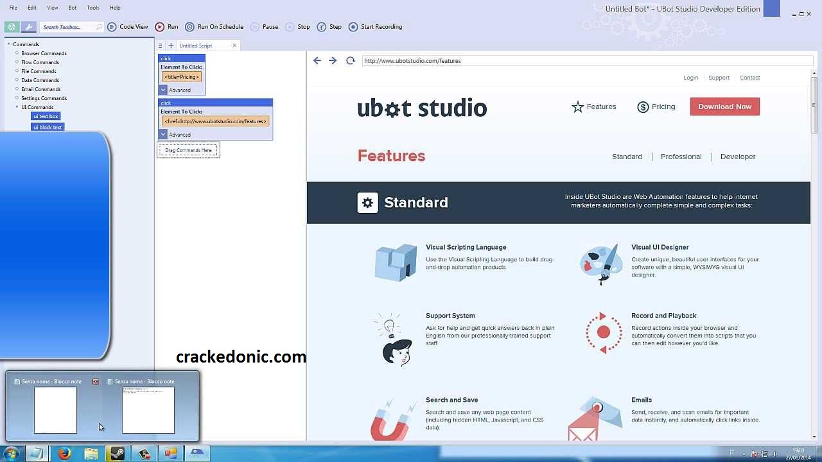Screen dimensions: 822x462
Task: Expand Email Commands category
Action: tap(17, 89)
